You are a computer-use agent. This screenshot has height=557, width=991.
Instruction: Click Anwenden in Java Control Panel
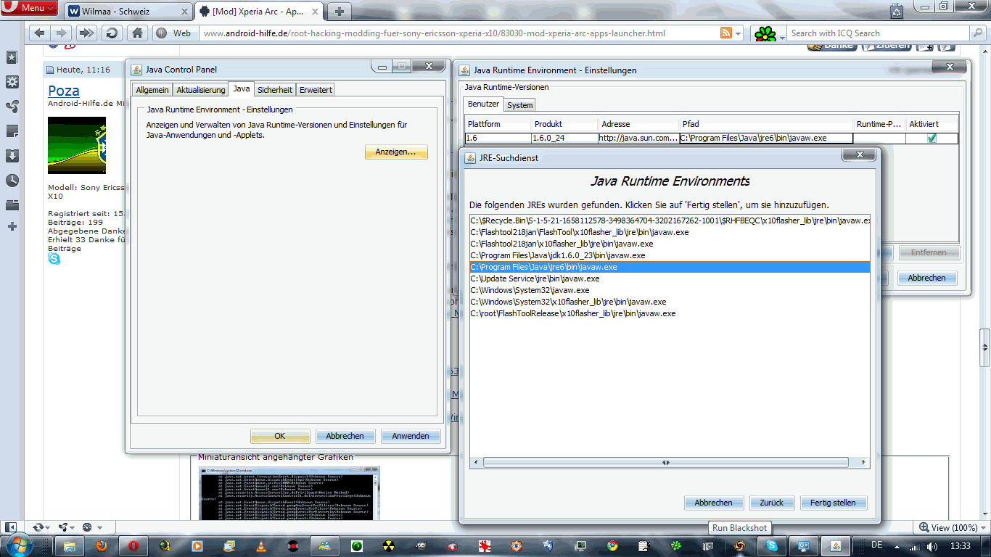[411, 436]
